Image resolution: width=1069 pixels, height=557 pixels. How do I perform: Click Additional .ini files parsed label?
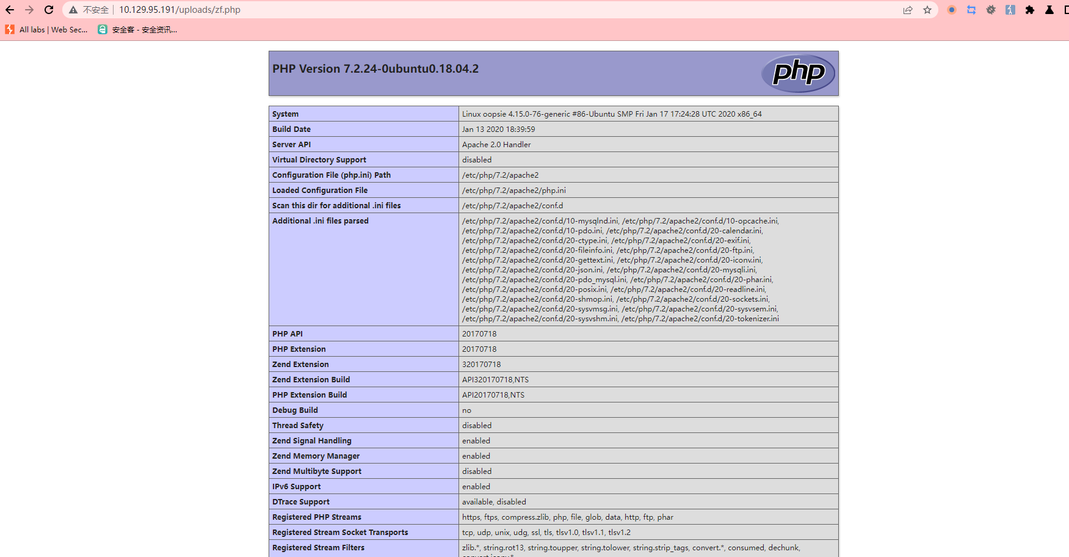(321, 221)
